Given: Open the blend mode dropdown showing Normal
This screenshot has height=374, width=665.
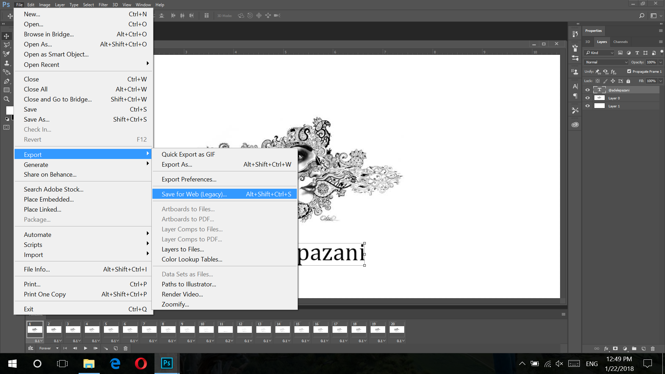Looking at the screenshot, I should (605, 62).
